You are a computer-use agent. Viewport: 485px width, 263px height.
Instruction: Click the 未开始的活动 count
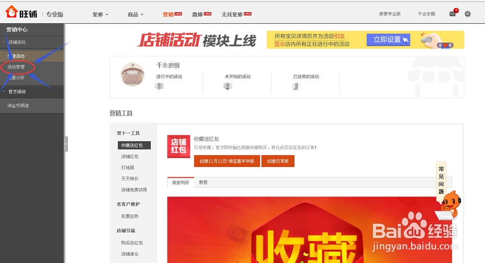227,86
